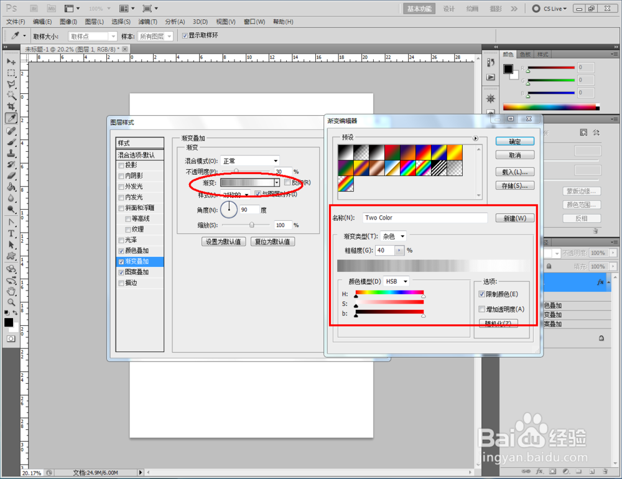Switch to the 色板 Swatches tab
The width and height of the screenshot is (622, 479).
click(525, 54)
